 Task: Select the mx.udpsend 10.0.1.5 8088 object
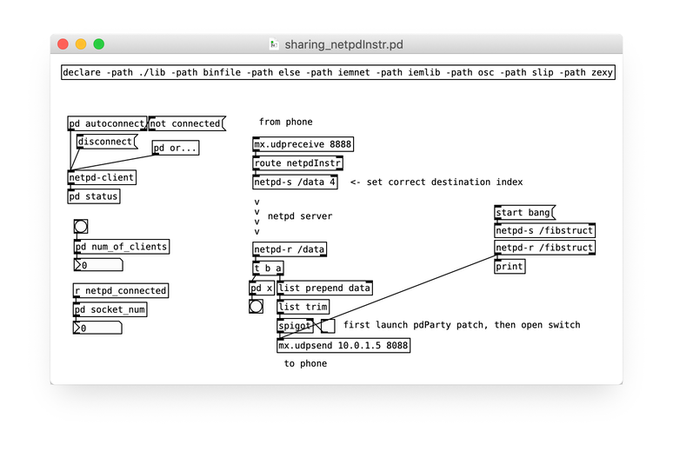[x=343, y=346]
